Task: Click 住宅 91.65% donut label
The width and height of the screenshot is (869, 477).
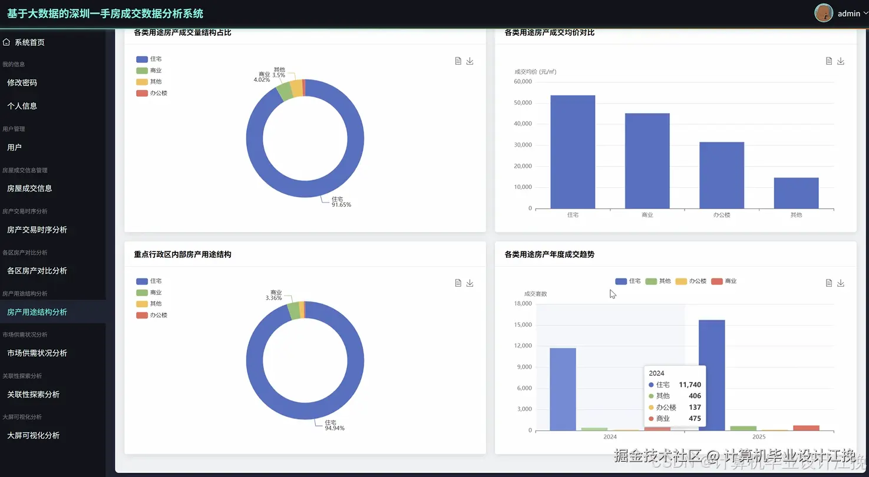Action: point(341,202)
